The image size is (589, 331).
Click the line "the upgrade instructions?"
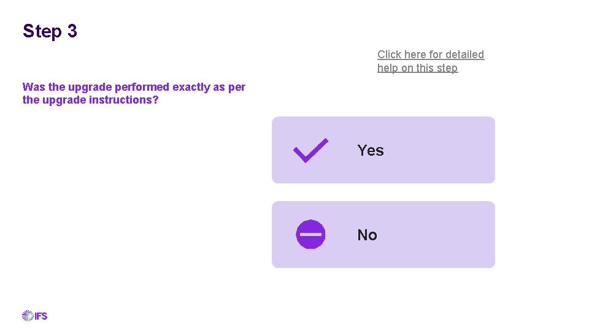(x=90, y=100)
